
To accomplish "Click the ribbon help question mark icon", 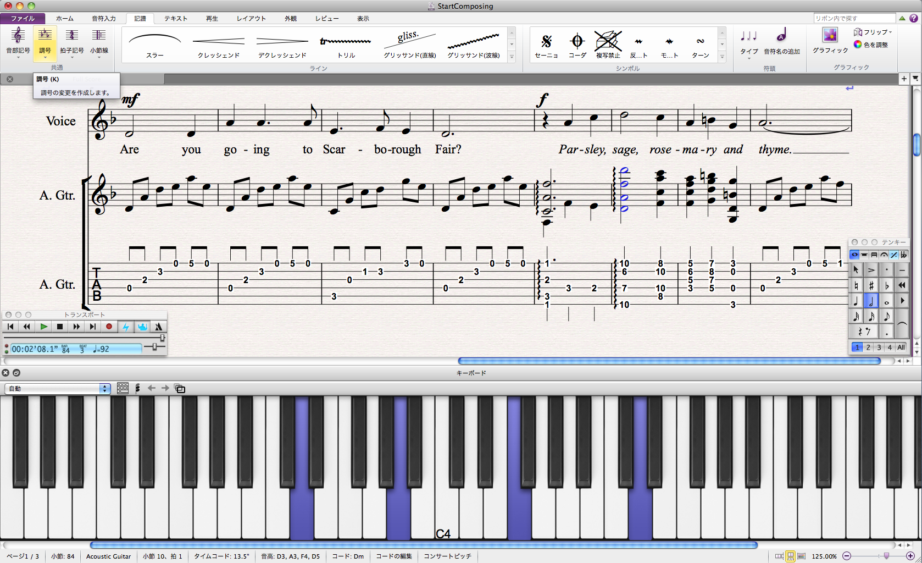I will pos(914,18).
